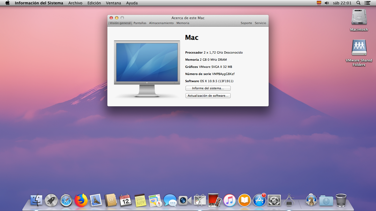Open Finder from the Dock
Screen dimensions: 376x211
point(36,200)
